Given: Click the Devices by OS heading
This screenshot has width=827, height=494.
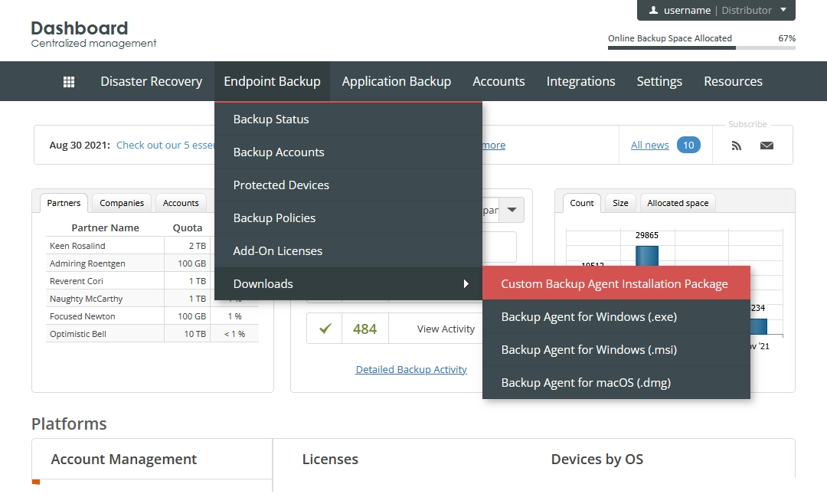Looking at the screenshot, I should (x=597, y=460).
